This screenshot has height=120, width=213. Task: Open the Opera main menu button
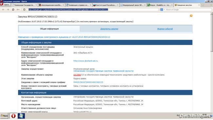pyautogui.click(x=5, y=5)
